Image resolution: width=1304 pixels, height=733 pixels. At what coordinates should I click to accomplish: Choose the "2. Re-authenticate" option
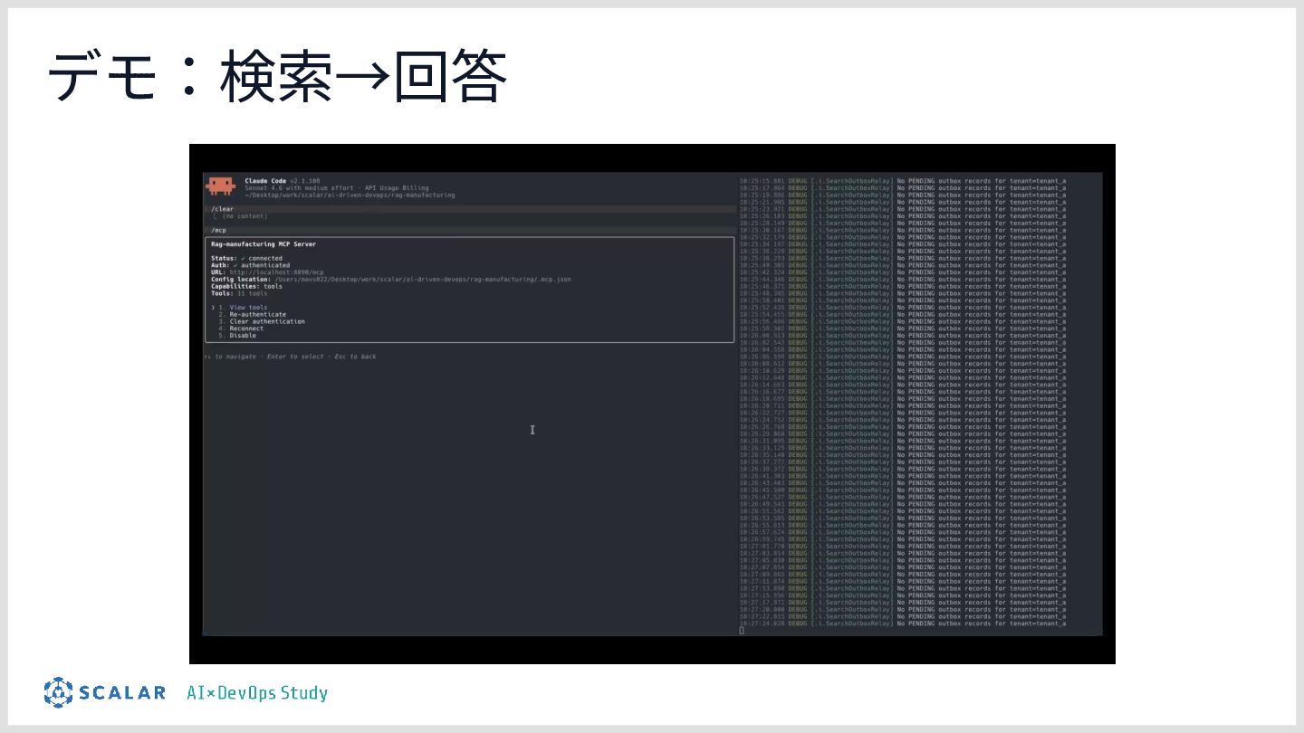252,315
